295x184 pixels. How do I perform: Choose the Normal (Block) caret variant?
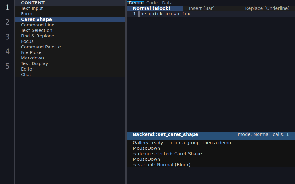(x=155, y=8)
